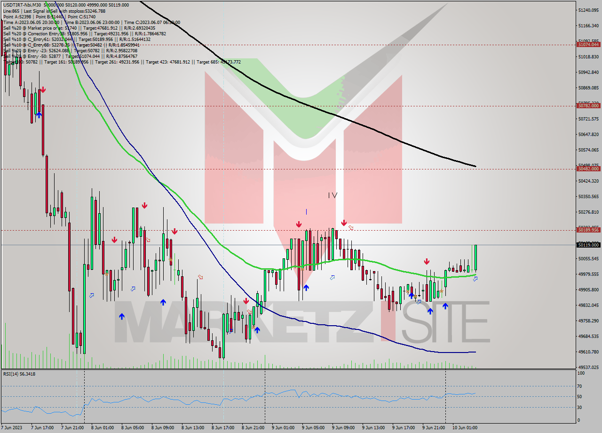Select the 'Last Signal is:Sell' stoploss line
Screen dimensions: 602x433
(54, 11)
